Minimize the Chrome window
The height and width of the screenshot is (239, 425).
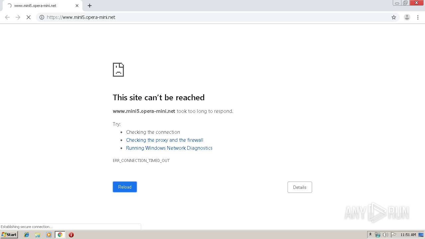[397, 3]
